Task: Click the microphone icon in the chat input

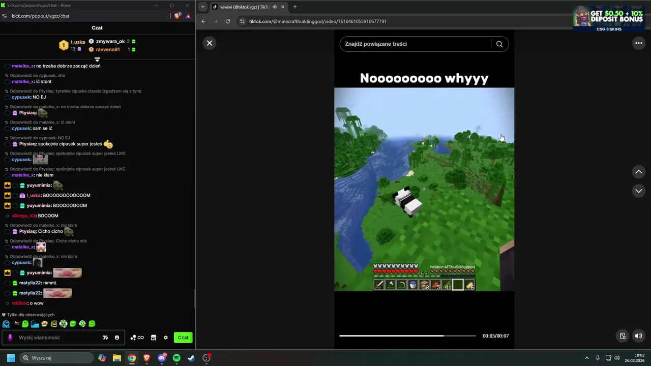Action: pos(10,338)
